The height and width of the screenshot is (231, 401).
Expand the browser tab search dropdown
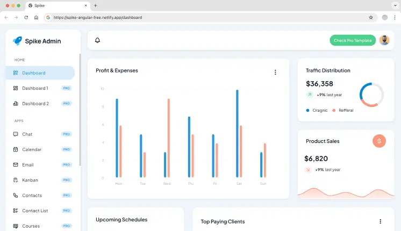click(x=395, y=5)
